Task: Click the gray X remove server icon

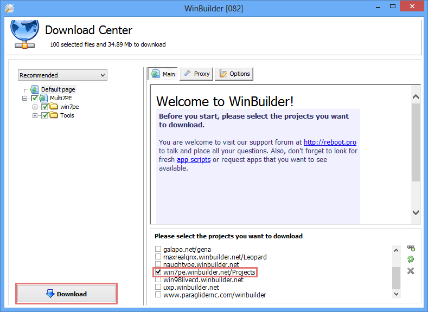Action: 411,271
